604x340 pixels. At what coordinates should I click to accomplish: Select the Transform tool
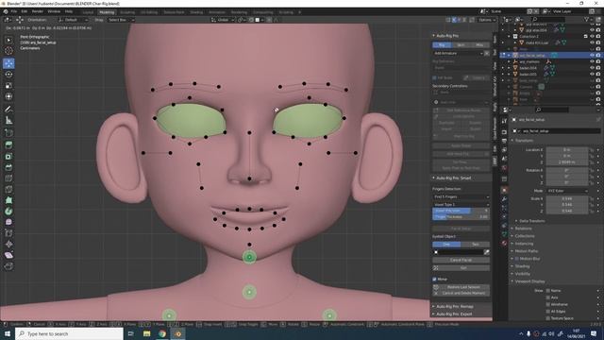pos(8,96)
